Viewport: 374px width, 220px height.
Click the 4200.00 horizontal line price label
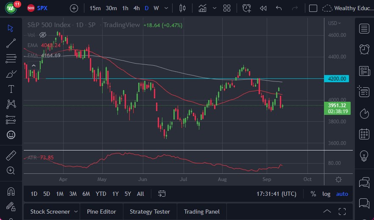click(x=337, y=78)
